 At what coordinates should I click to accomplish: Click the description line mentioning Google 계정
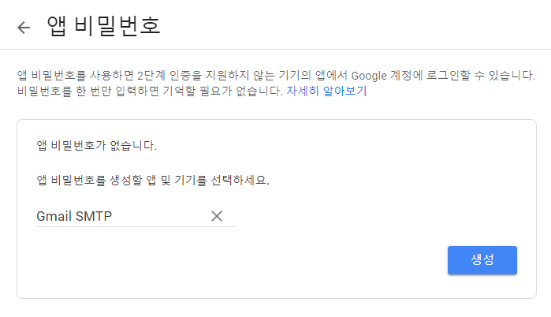pyautogui.click(x=276, y=75)
